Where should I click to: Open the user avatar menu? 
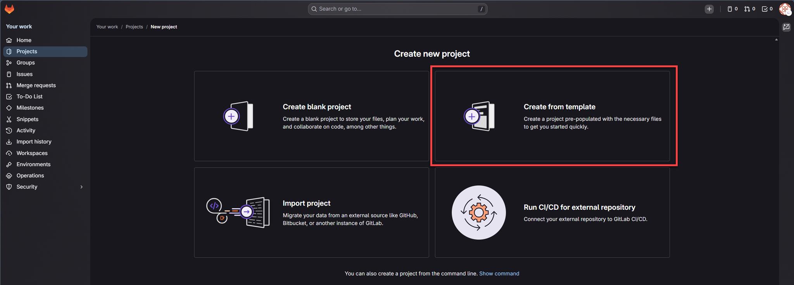click(785, 9)
